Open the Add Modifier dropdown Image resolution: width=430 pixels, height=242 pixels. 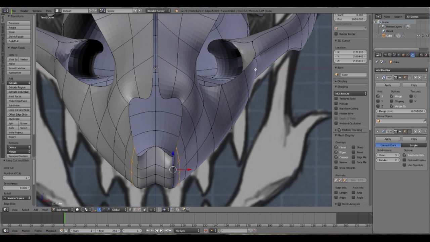[x=401, y=70]
